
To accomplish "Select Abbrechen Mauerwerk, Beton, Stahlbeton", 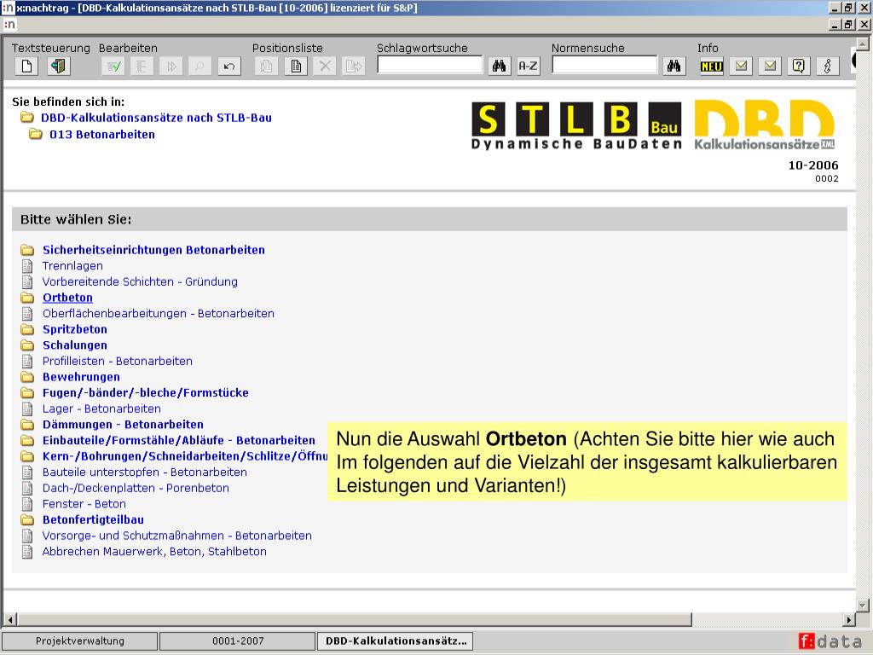I will point(154,552).
